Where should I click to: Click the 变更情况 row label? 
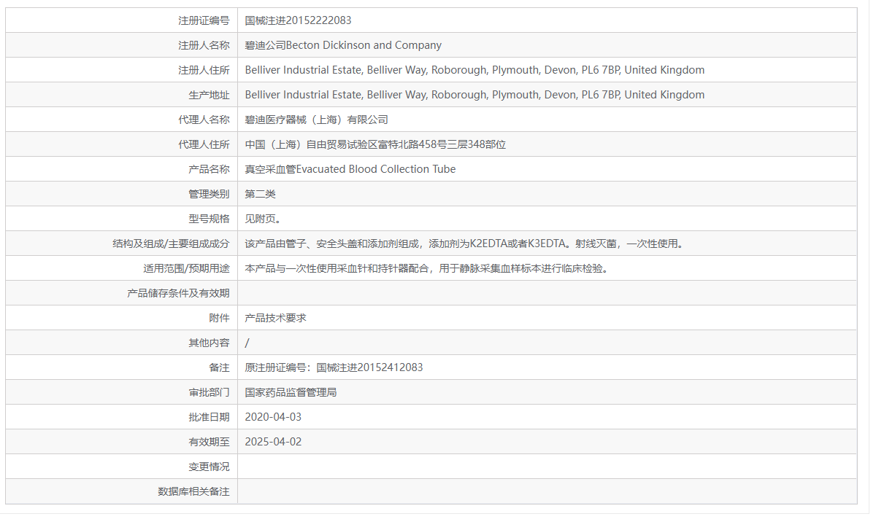click(x=212, y=466)
